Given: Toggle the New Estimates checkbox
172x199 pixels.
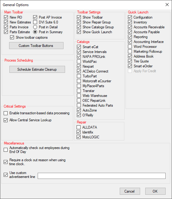Looking at the screenshot, I should pyautogui.click(x=6, y=22).
